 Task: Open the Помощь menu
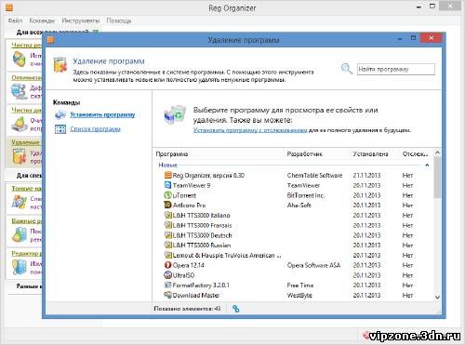[x=119, y=20]
